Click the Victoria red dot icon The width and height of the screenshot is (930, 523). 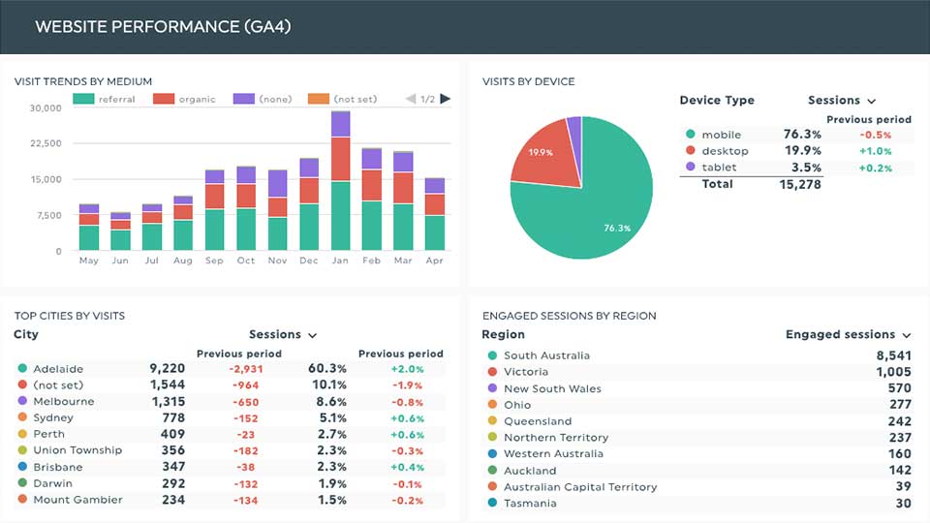[x=492, y=371]
